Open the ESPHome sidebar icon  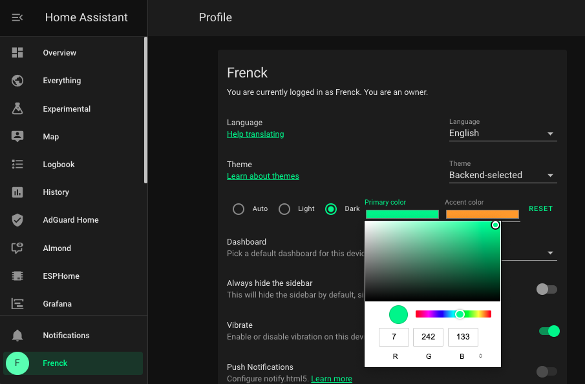(x=17, y=276)
